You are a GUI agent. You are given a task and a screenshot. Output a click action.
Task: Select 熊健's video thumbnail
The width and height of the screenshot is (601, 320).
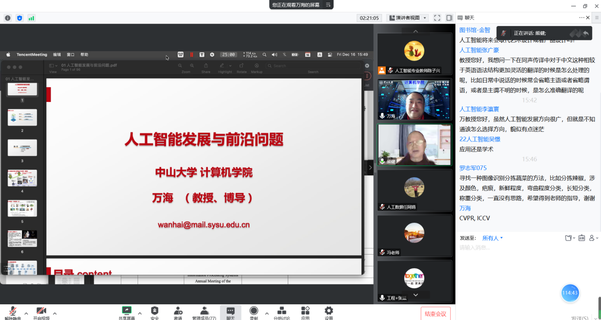click(x=414, y=145)
